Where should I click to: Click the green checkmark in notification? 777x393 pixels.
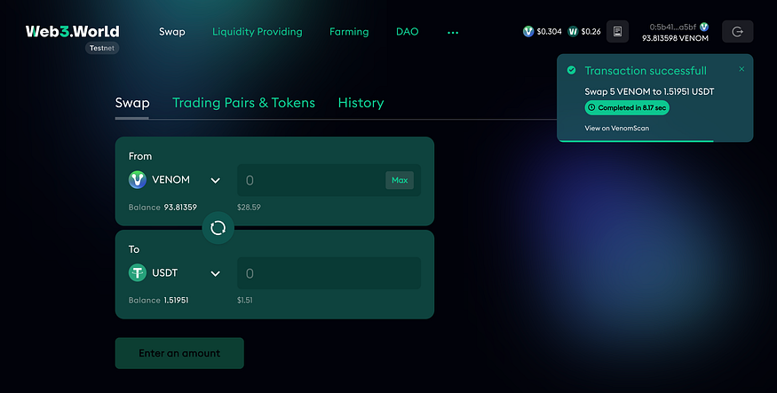point(571,70)
